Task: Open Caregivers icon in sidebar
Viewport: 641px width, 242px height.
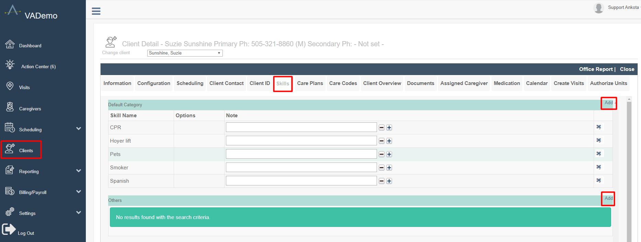Action: (x=10, y=107)
